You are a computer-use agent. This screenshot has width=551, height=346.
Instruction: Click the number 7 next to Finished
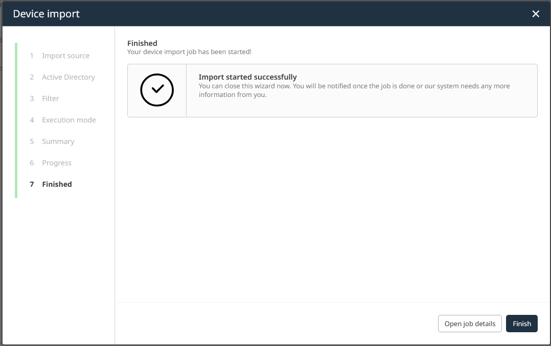pos(32,184)
